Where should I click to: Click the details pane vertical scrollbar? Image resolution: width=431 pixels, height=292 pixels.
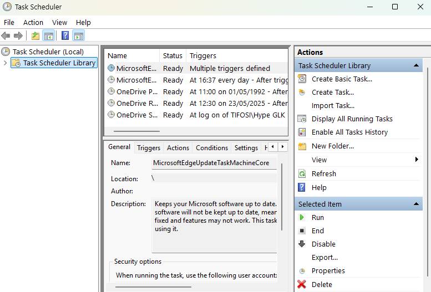[282, 197]
